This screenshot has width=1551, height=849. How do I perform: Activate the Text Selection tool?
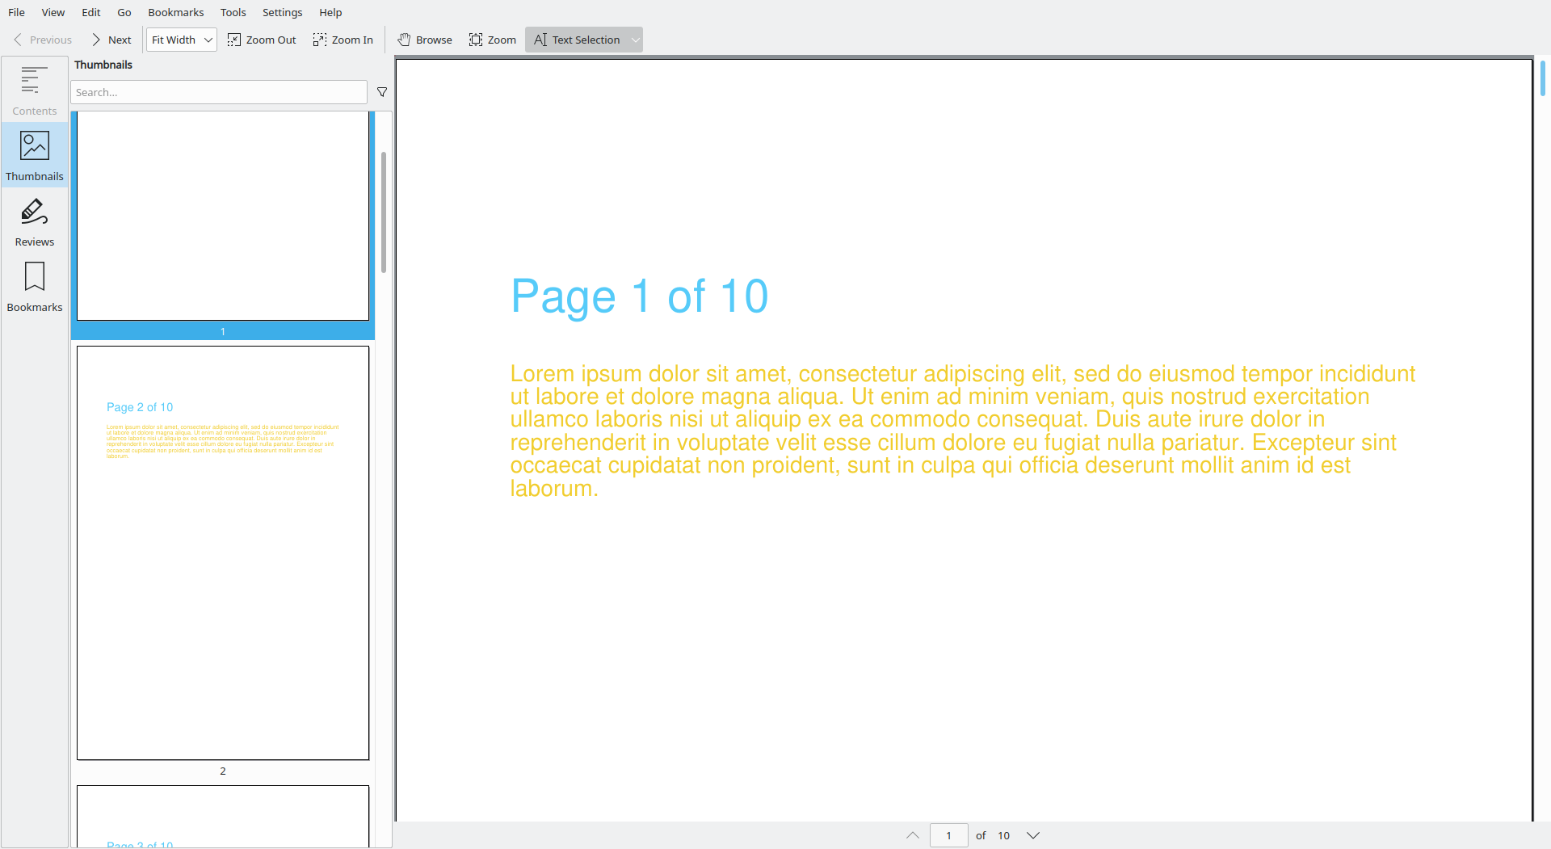point(577,40)
